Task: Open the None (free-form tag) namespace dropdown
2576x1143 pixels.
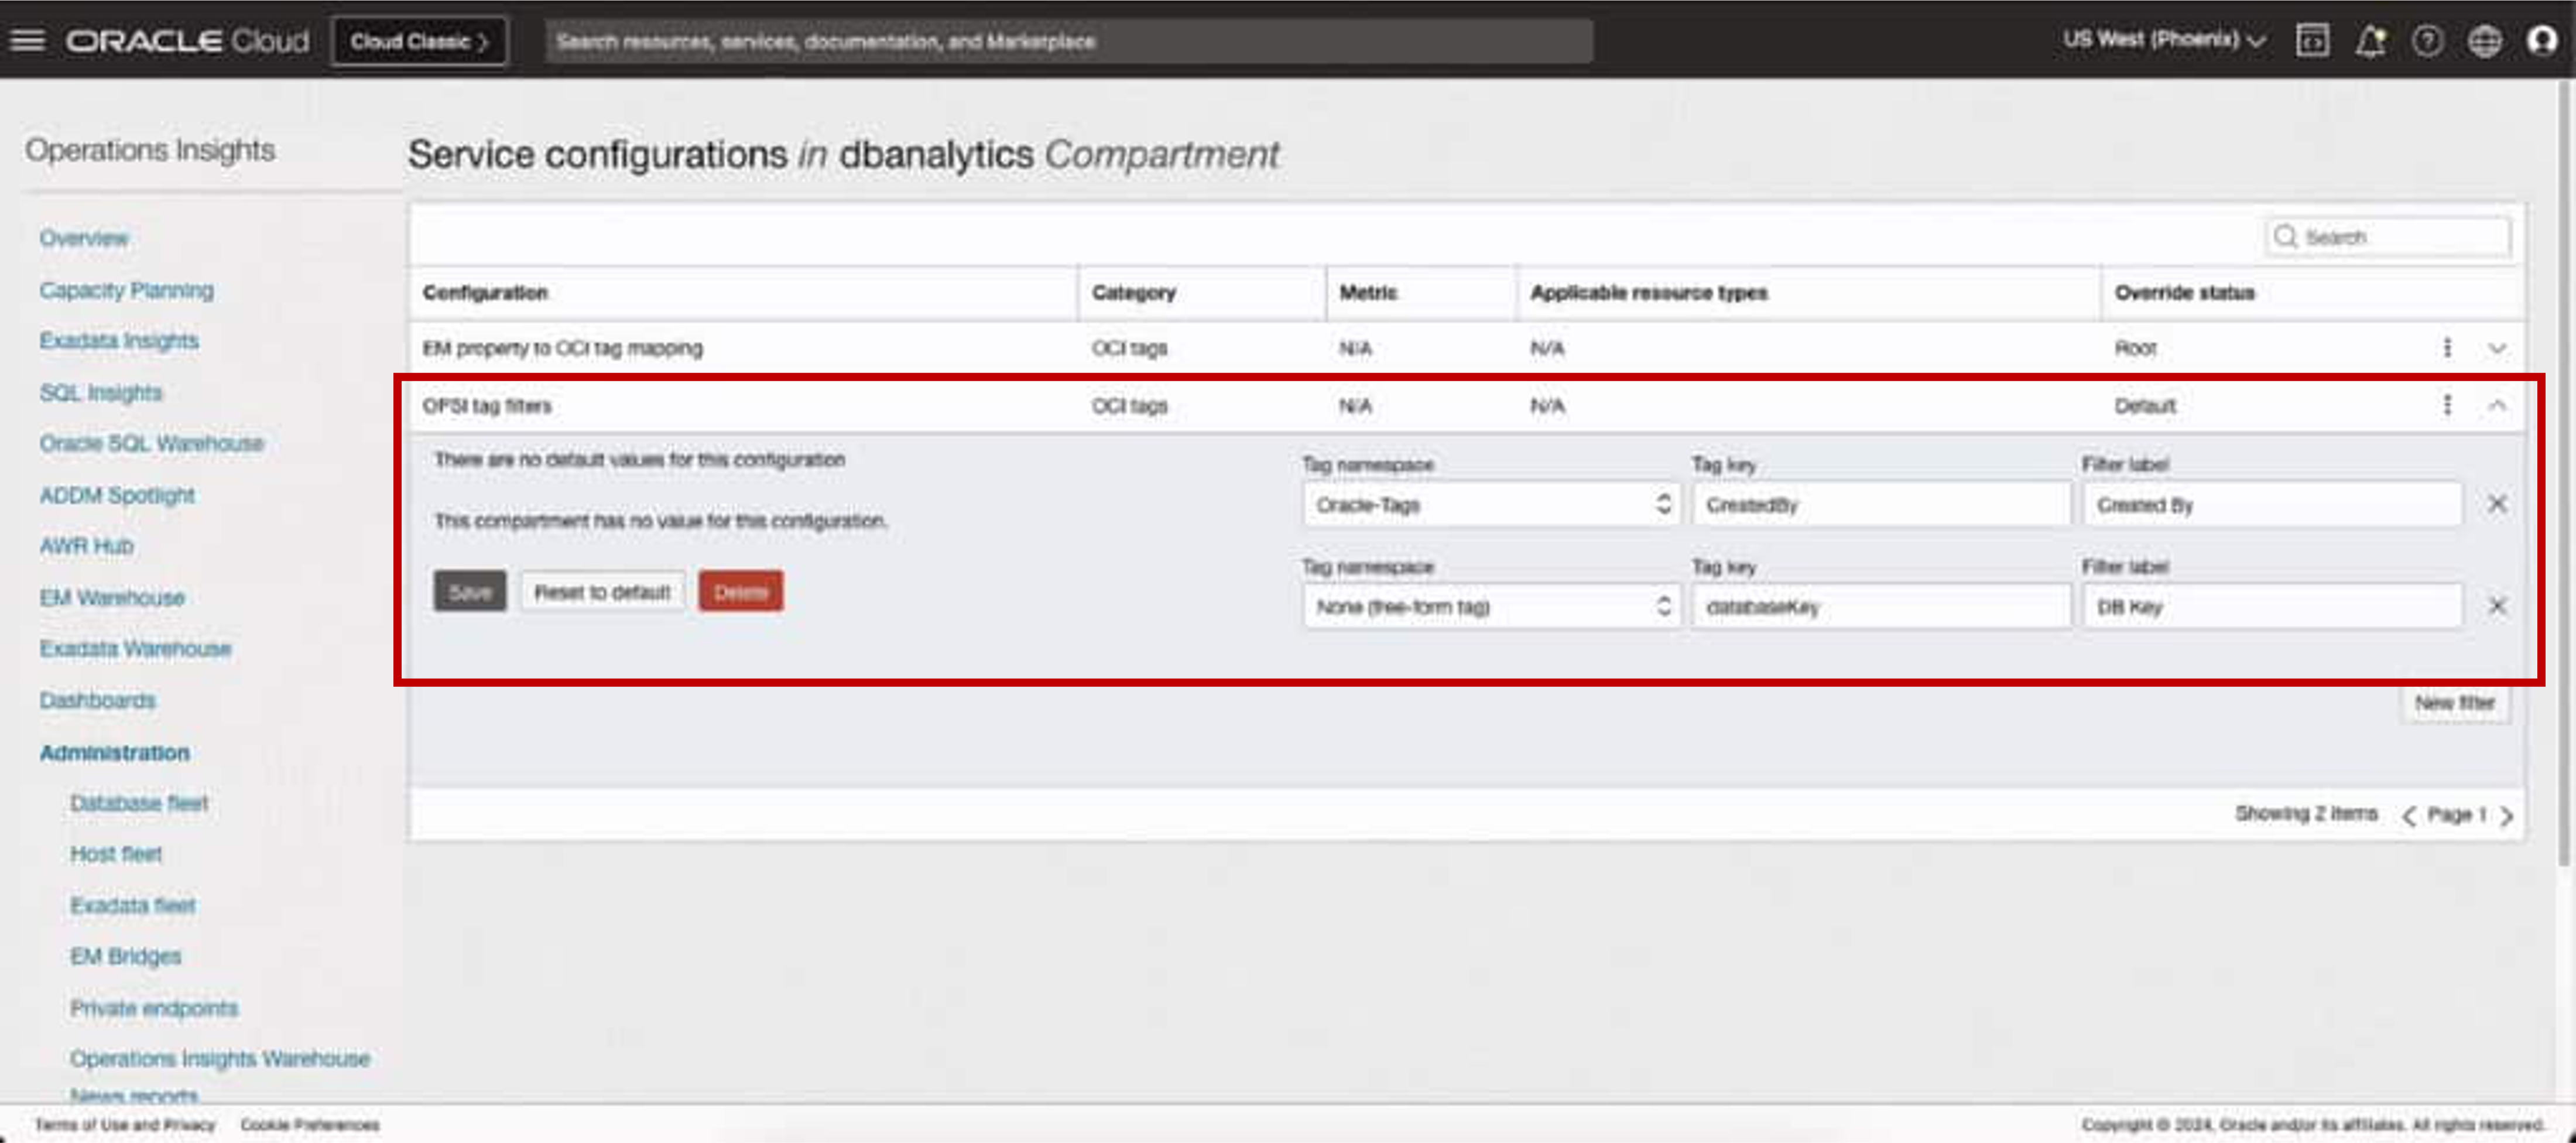Action: click(1491, 606)
